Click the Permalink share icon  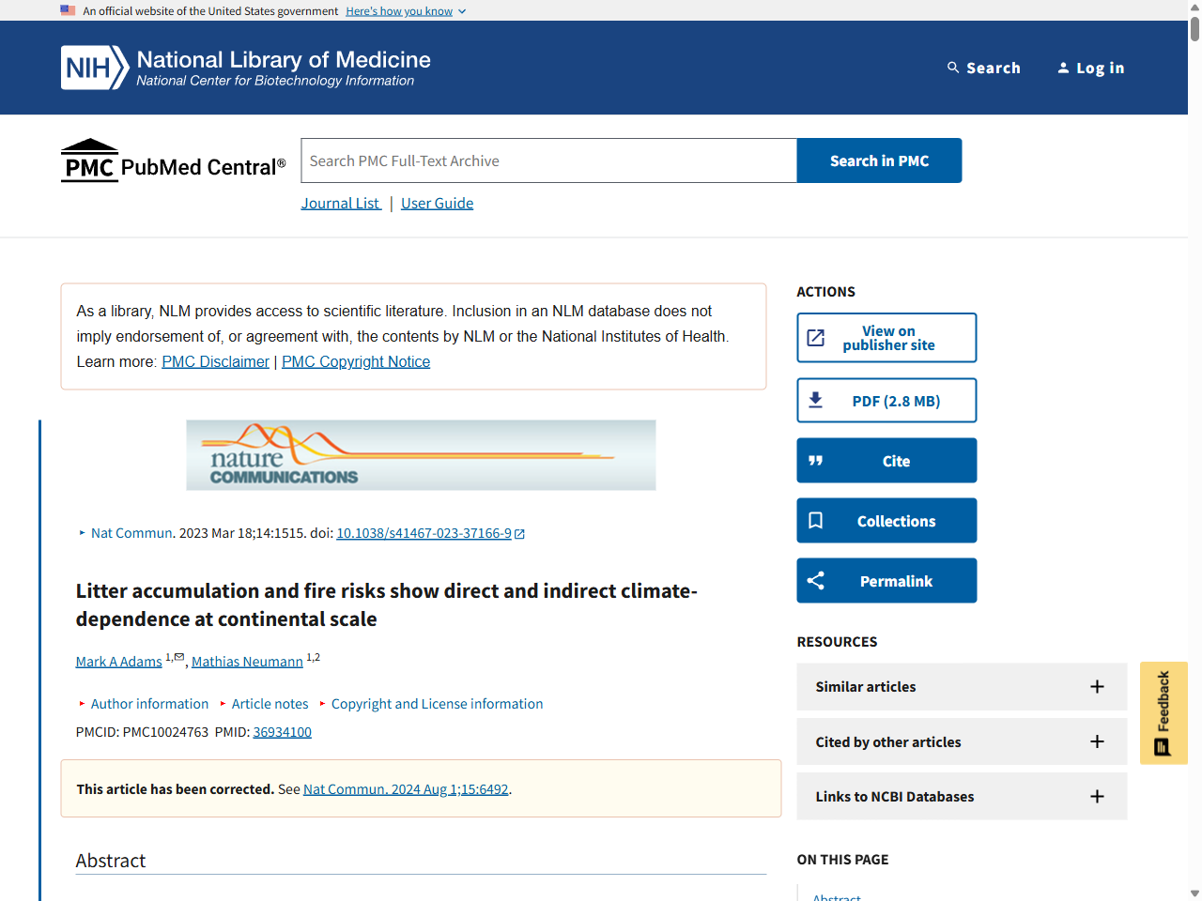coord(815,580)
